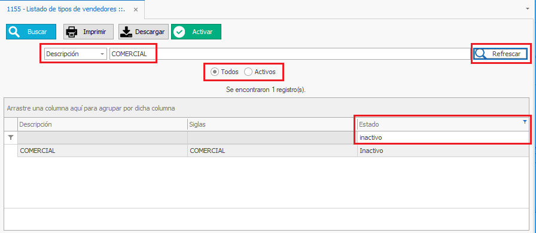536x233 pixels.
Task: Click the blue filter icon in Estado header
Action: coord(525,122)
